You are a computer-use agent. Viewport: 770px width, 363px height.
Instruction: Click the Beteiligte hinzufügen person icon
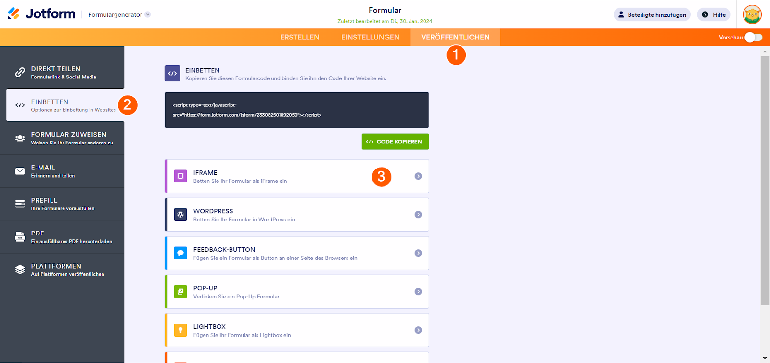(621, 14)
